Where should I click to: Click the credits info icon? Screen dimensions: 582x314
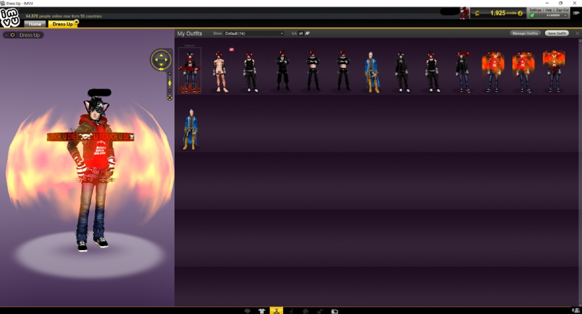pos(521,14)
